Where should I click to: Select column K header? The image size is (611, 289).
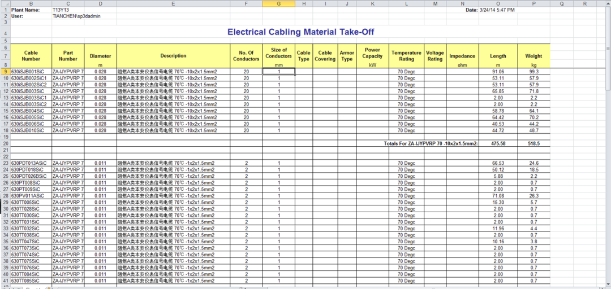[x=372, y=3]
